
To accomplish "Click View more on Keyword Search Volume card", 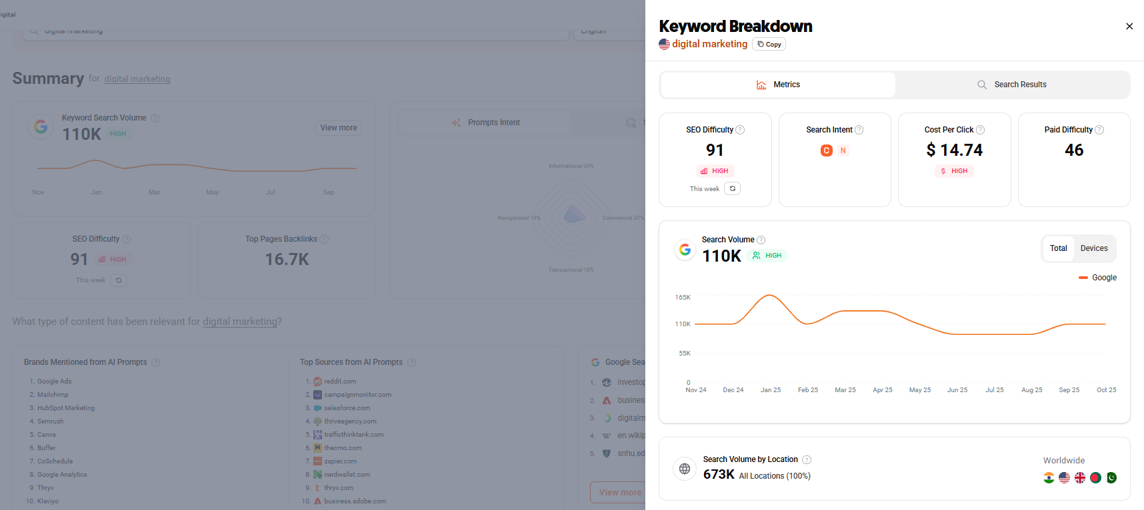I will [x=339, y=128].
